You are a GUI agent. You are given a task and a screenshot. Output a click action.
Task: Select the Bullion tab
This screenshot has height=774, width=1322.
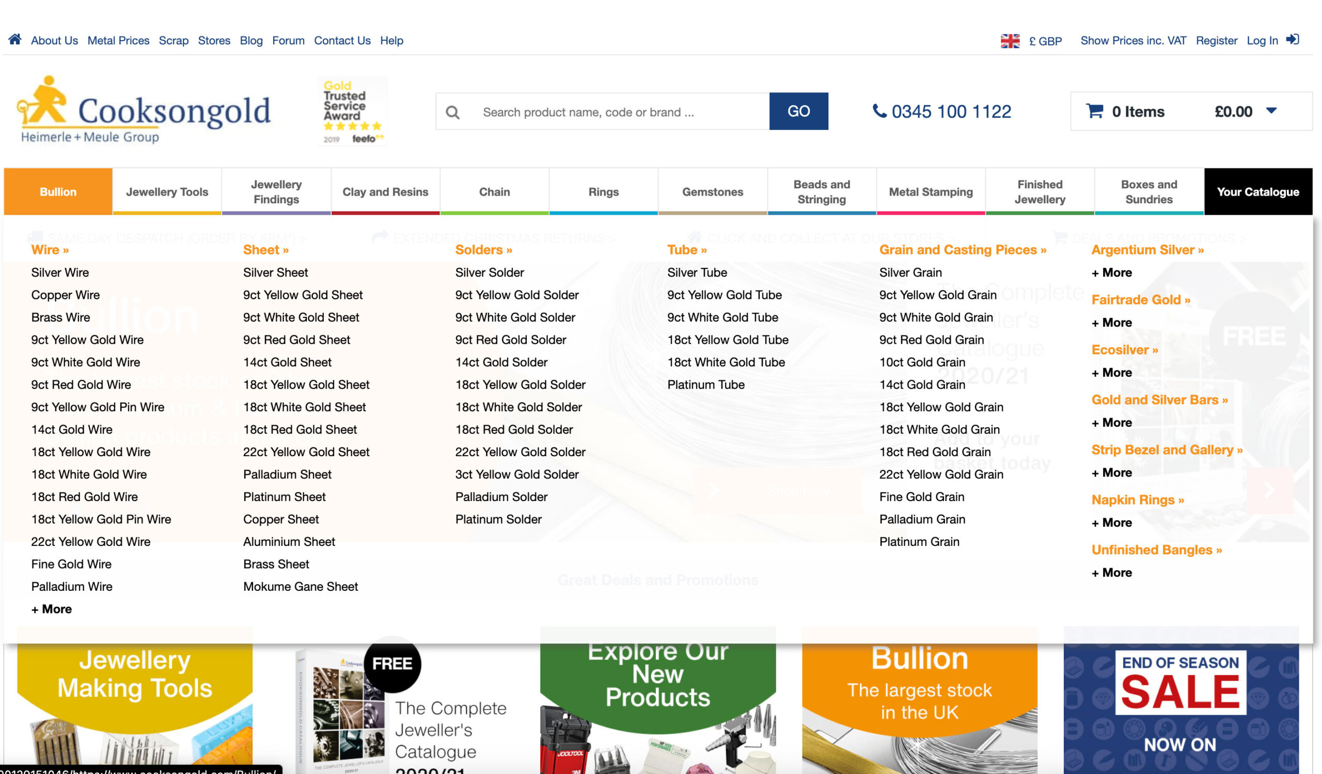pos(58,191)
